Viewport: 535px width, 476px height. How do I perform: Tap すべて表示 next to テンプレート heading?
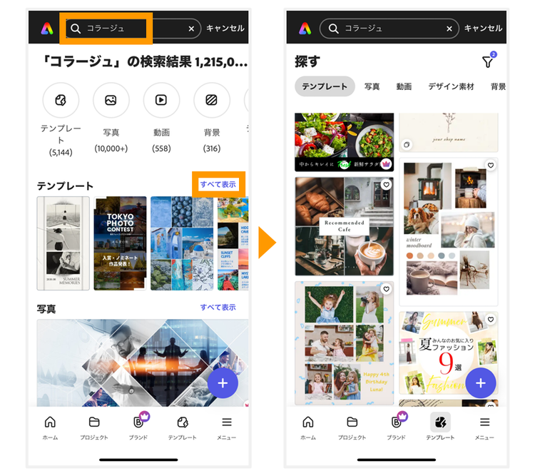point(218,184)
